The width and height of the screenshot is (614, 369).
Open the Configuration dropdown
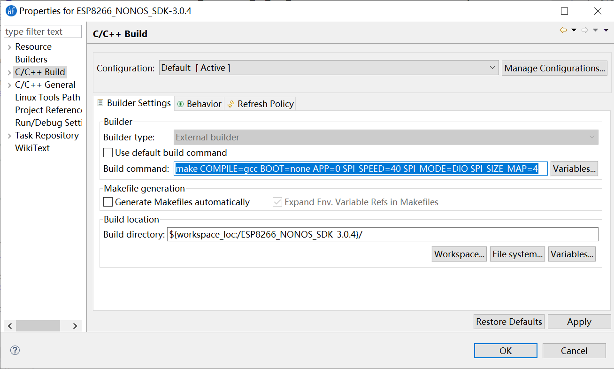click(492, 68)
